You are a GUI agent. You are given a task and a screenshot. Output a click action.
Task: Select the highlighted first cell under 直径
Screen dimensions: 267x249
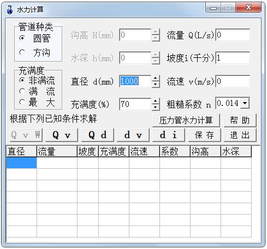pyautogui.click(x=21, y=163)
